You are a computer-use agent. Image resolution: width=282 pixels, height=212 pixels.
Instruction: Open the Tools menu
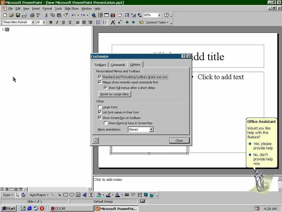pos(58,9)
